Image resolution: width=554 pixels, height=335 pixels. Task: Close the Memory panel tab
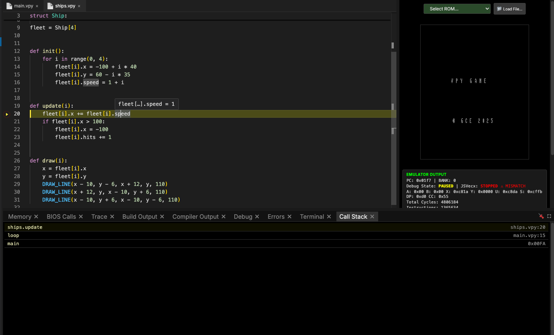36,217
